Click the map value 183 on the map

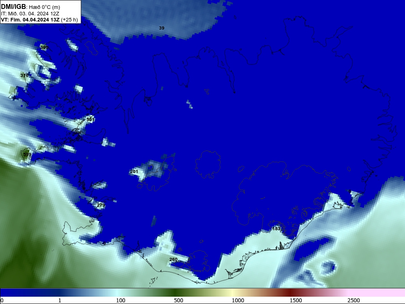coord(276,229)
